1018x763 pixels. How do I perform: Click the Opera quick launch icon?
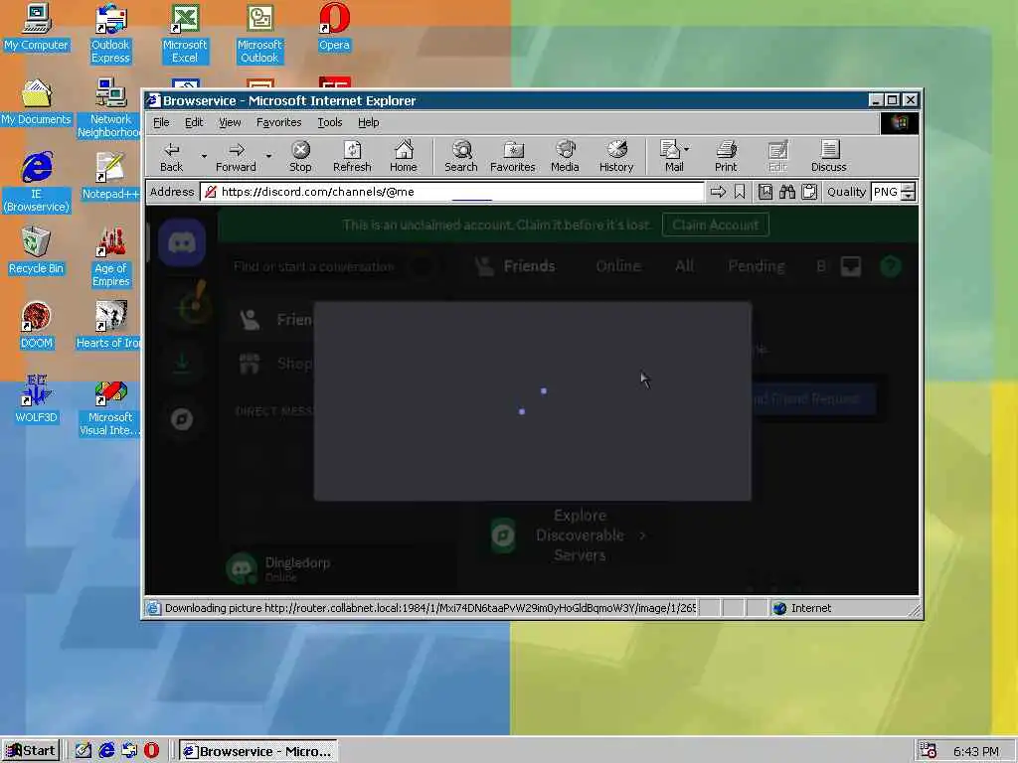pos(151,751)
